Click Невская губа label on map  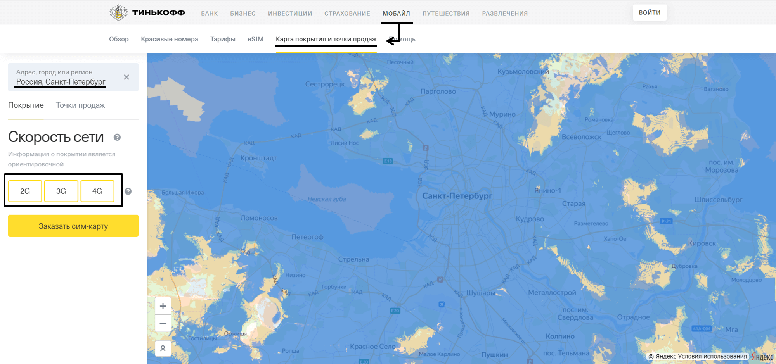327,199
